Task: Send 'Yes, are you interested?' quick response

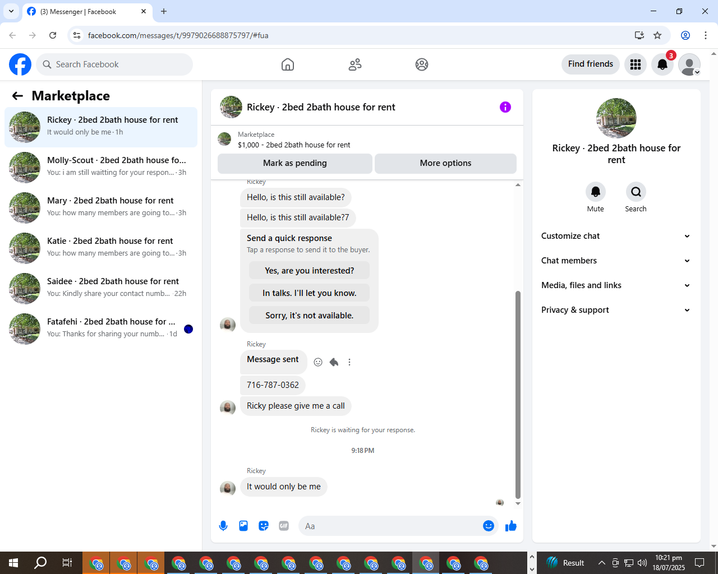Action: point(310,271)
